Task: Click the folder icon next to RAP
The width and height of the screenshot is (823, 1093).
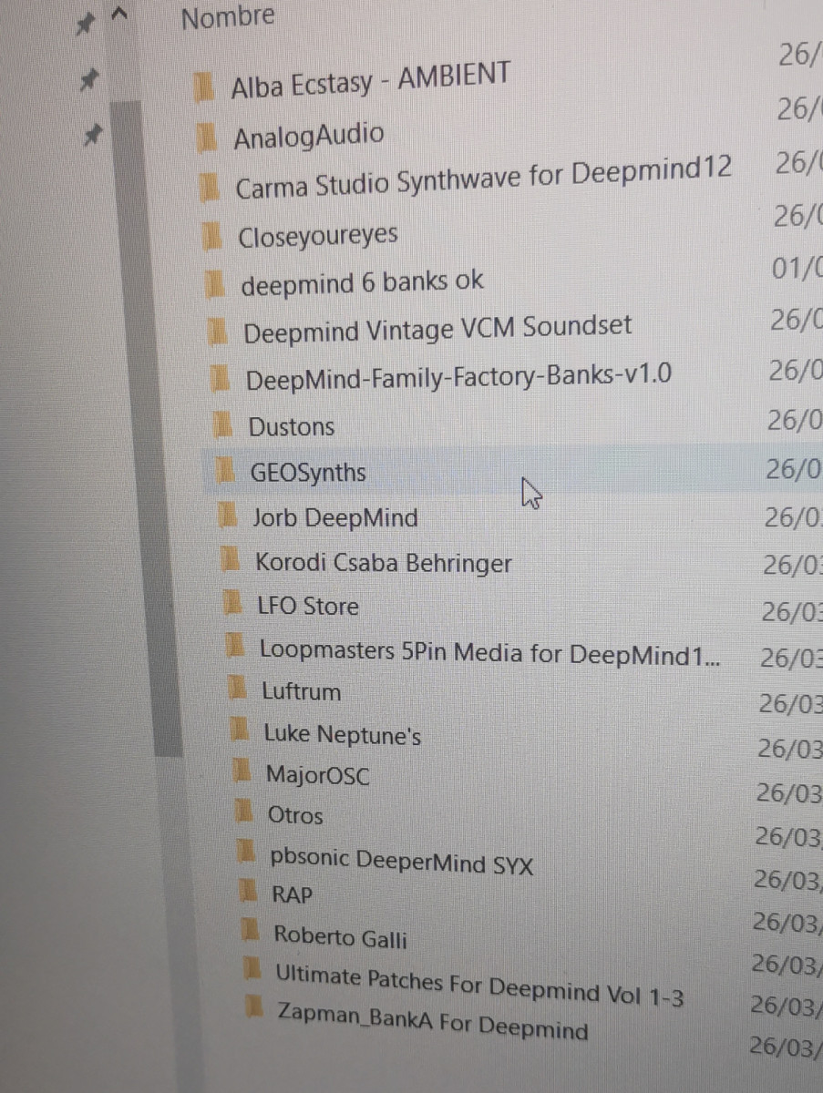Action: (x=248, y=890)
